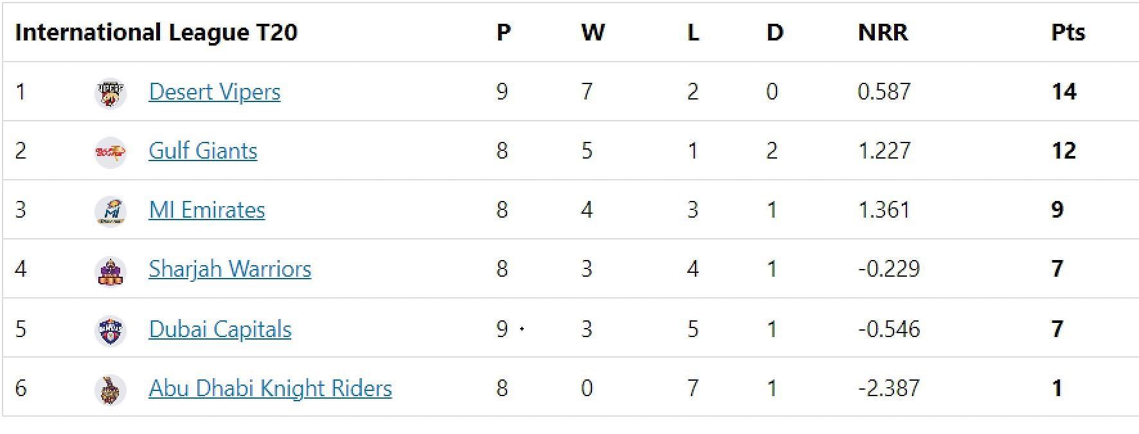The image size is (1139, 434).
Task: Open the Desert Vipers team link
Action: [x=215, y=92]
